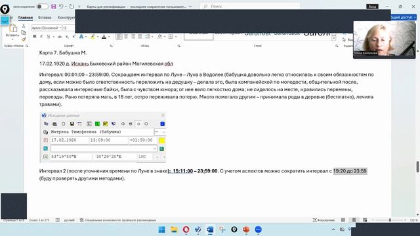The height and width of the screenshot is (236, 420).
Task: Switch to Web Layout view icon
Action: (x=365, y=220)
